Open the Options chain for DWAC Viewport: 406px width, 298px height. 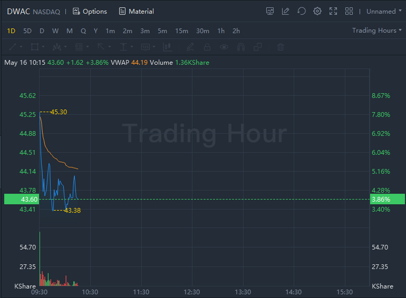(90, 12)
